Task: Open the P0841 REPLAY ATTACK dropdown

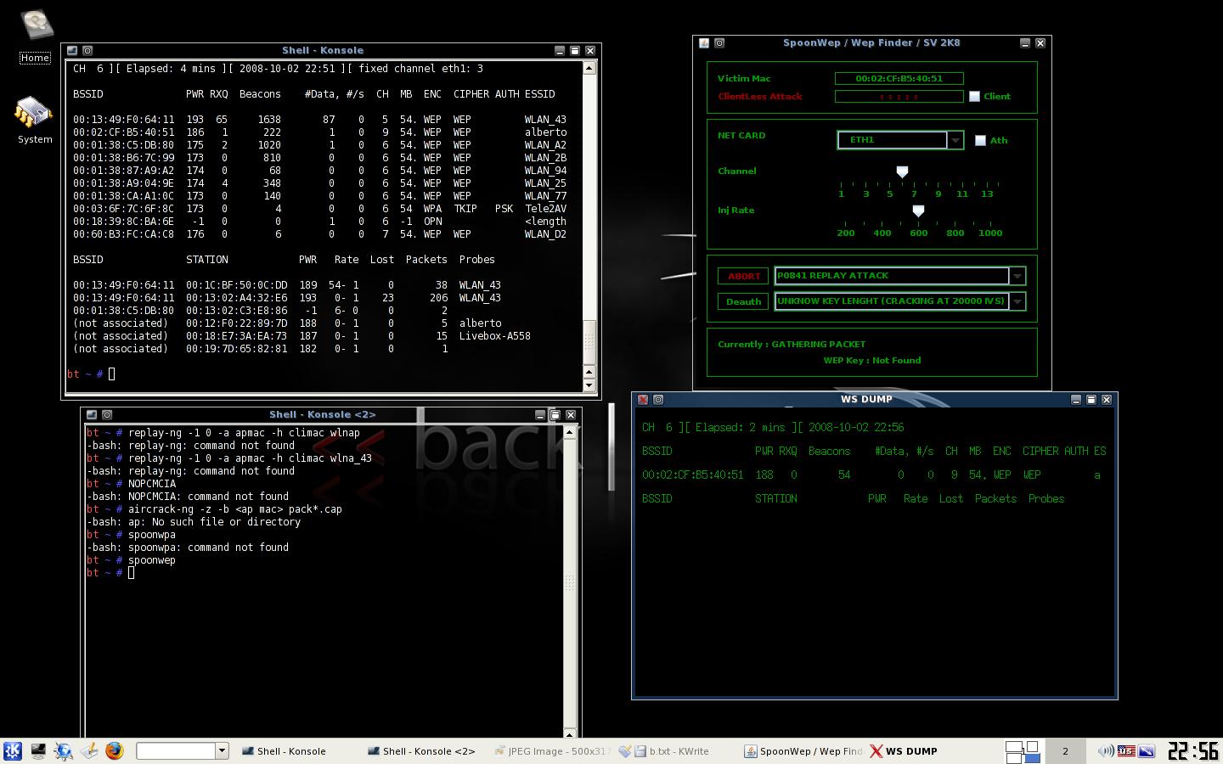Action: tap(1017, 276)
